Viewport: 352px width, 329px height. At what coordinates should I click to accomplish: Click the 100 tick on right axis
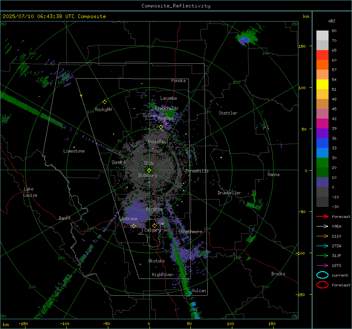pyautogui.click(x=302, y=88)
